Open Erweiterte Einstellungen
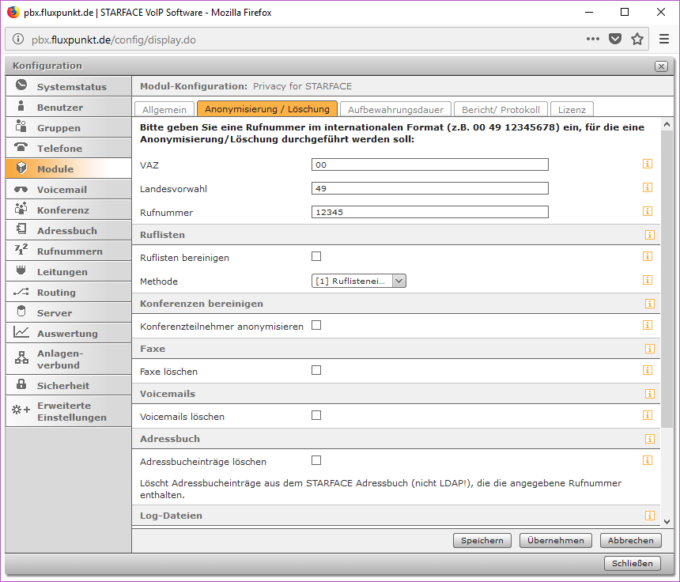This screenshot has height=582, width=680. tap(69, 411)
